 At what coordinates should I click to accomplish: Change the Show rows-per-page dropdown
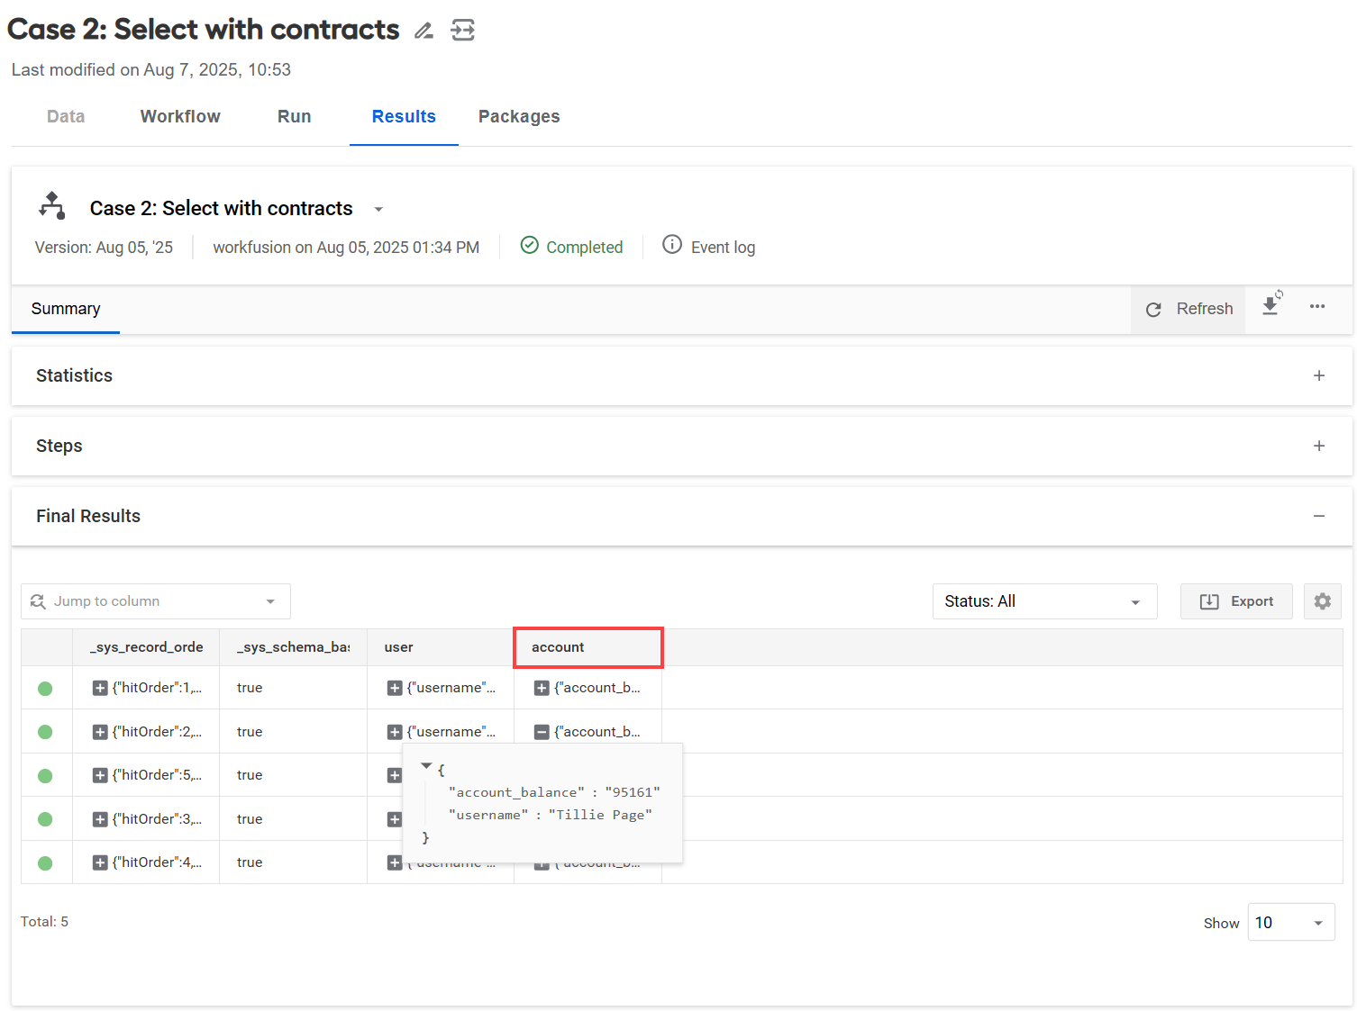(x=1291, y=923)
